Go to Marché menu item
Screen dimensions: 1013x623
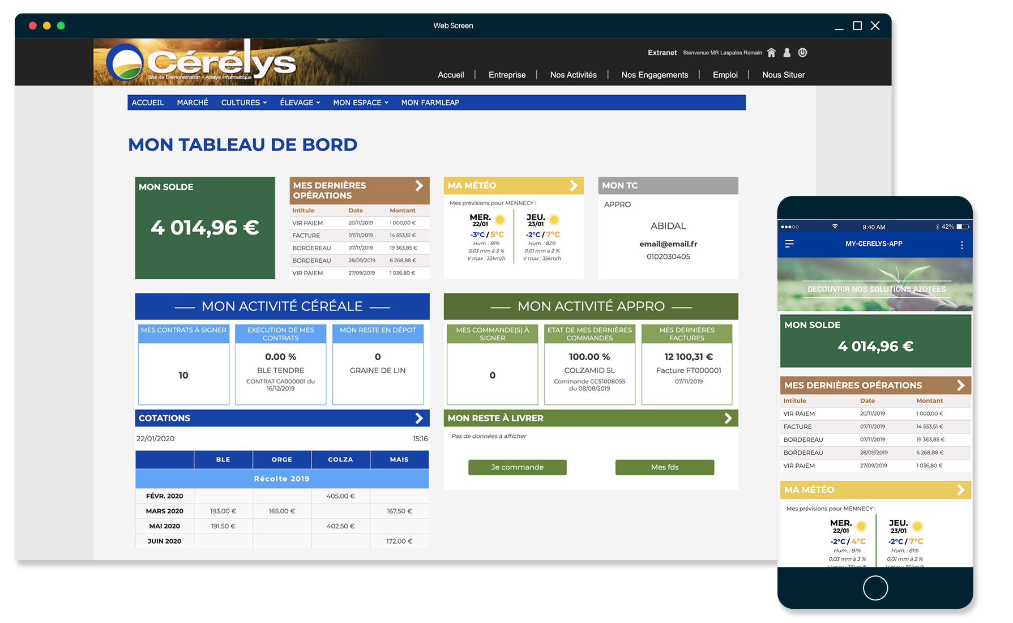(x=193, y=103)
